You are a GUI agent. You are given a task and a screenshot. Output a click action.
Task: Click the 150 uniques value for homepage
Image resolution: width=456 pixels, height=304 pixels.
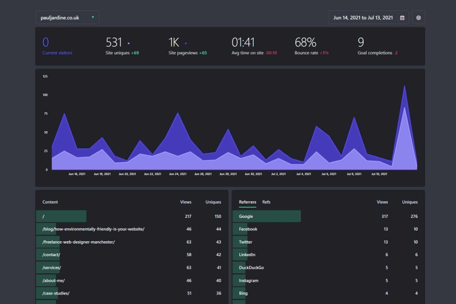point(218,216)
